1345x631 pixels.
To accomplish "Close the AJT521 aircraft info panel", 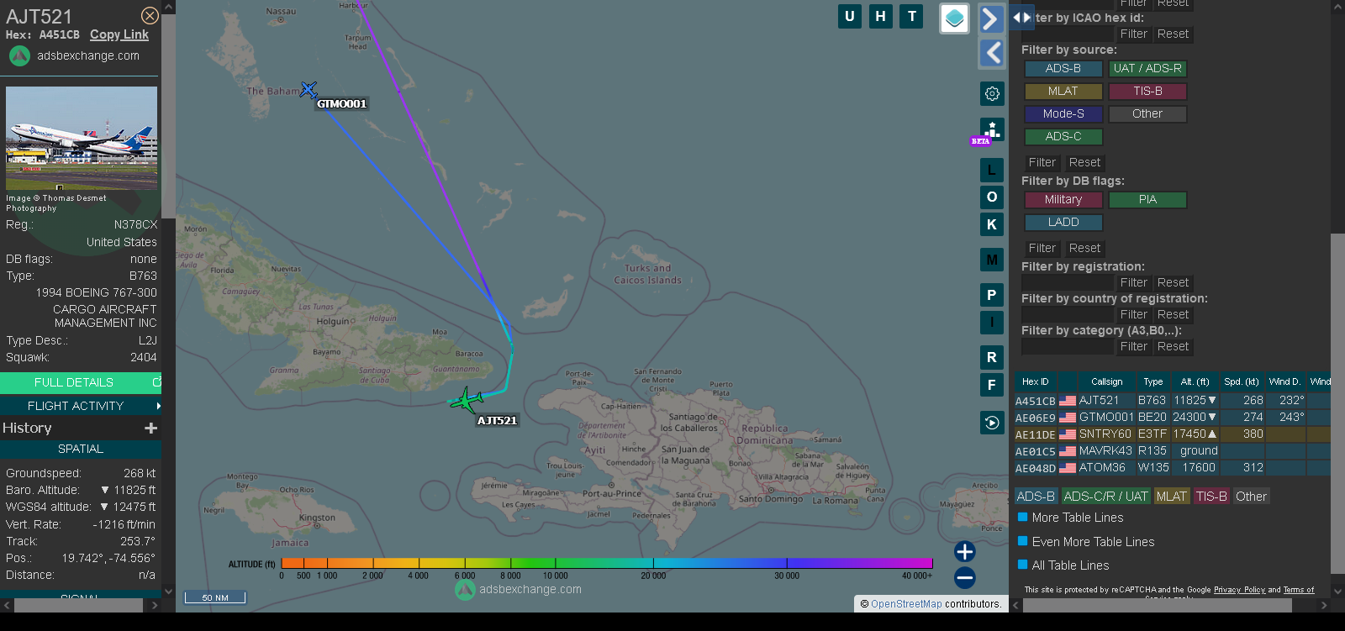I will tap(150, 15).
